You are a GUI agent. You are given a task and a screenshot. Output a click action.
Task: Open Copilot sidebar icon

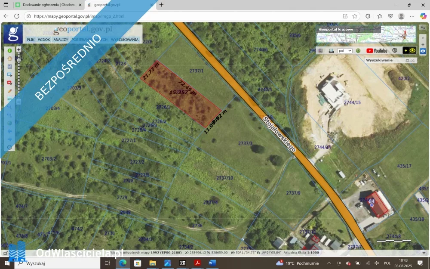click(423, 16)
